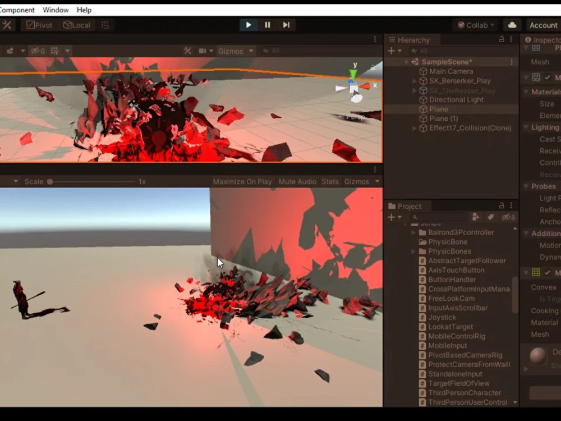The width and height of the screenshot is (561, 421).
Task: Pause the game with the Pause button
Action: pos(267,25)
